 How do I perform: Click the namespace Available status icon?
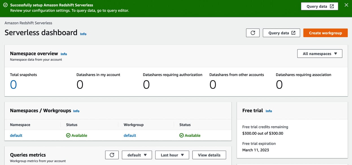68,135
